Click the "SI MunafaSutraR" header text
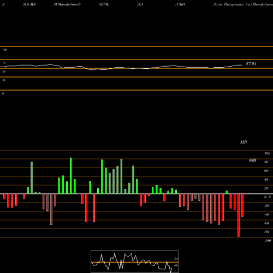273x273 pixels. 67,4
